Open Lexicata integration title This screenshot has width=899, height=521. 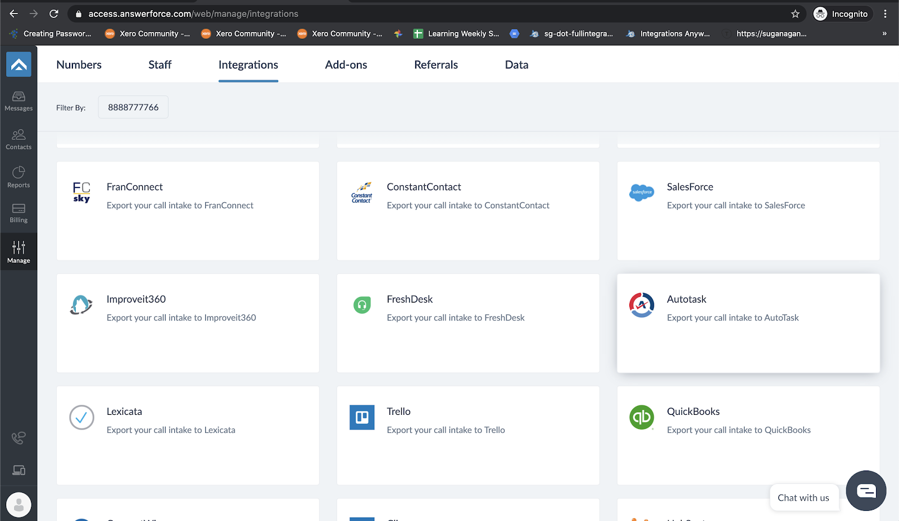click(124, 412)
